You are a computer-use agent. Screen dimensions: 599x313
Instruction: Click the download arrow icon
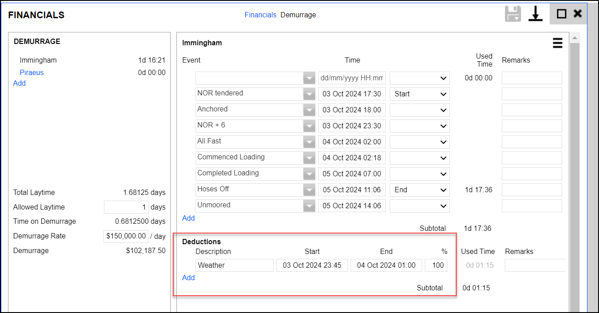point(535,14)
